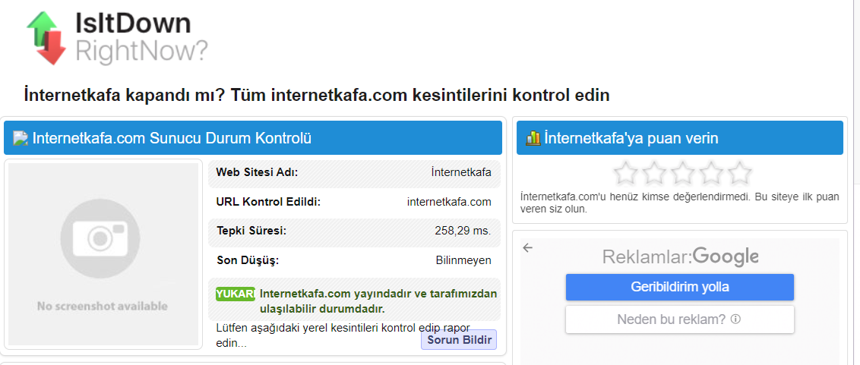This screenshot has height=365, width=860.
Task: Click the henüz kimse değerlendirmedi text
Action: pos(679,202)
